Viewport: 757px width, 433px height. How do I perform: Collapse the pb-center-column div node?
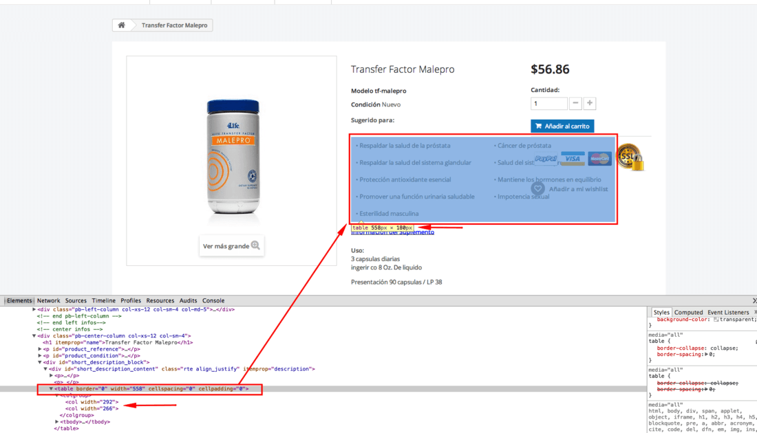coord(34,336)
